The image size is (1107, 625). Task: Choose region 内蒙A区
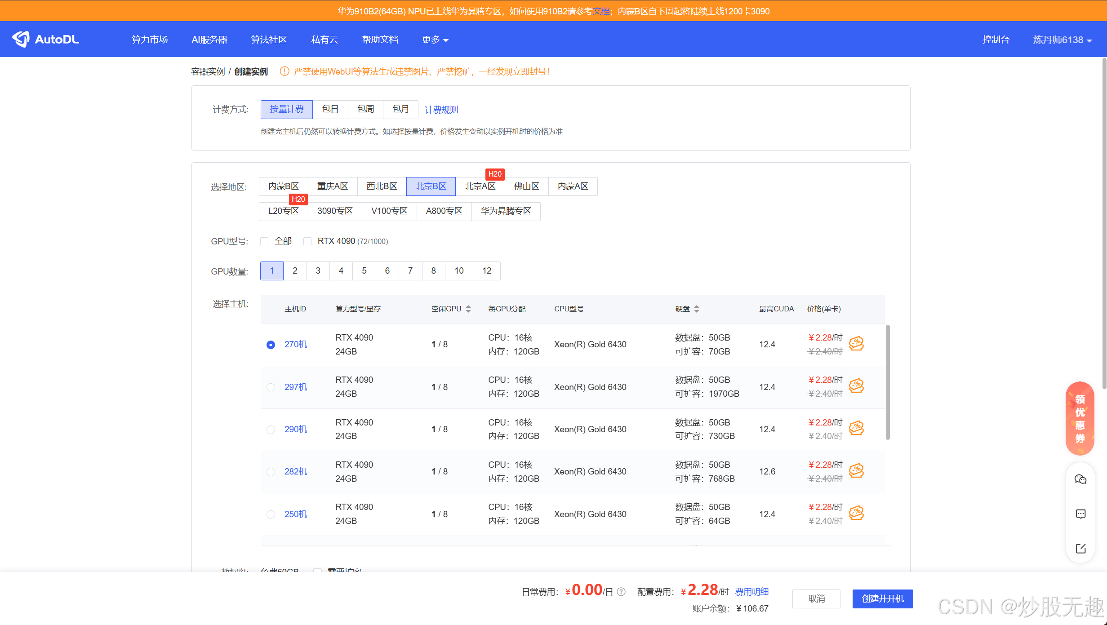coord(573,186)
